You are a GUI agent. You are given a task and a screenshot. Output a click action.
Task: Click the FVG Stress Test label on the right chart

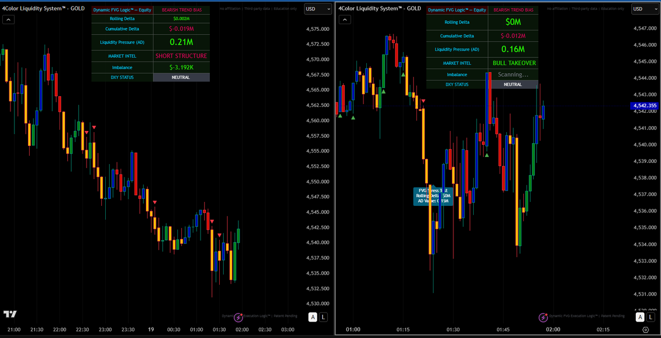pos(433,196)
